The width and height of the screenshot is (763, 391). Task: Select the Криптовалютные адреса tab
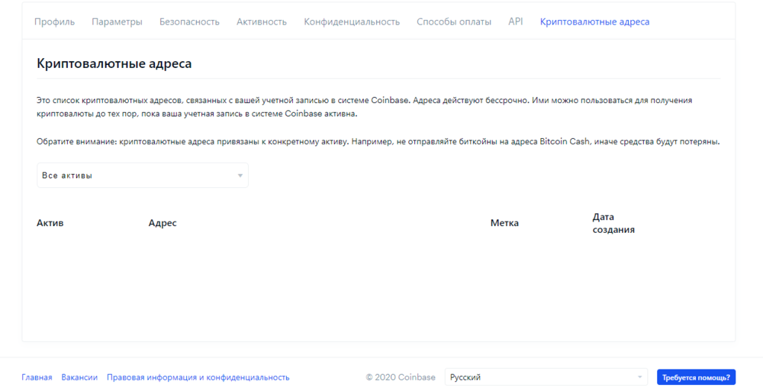[594, 22]
